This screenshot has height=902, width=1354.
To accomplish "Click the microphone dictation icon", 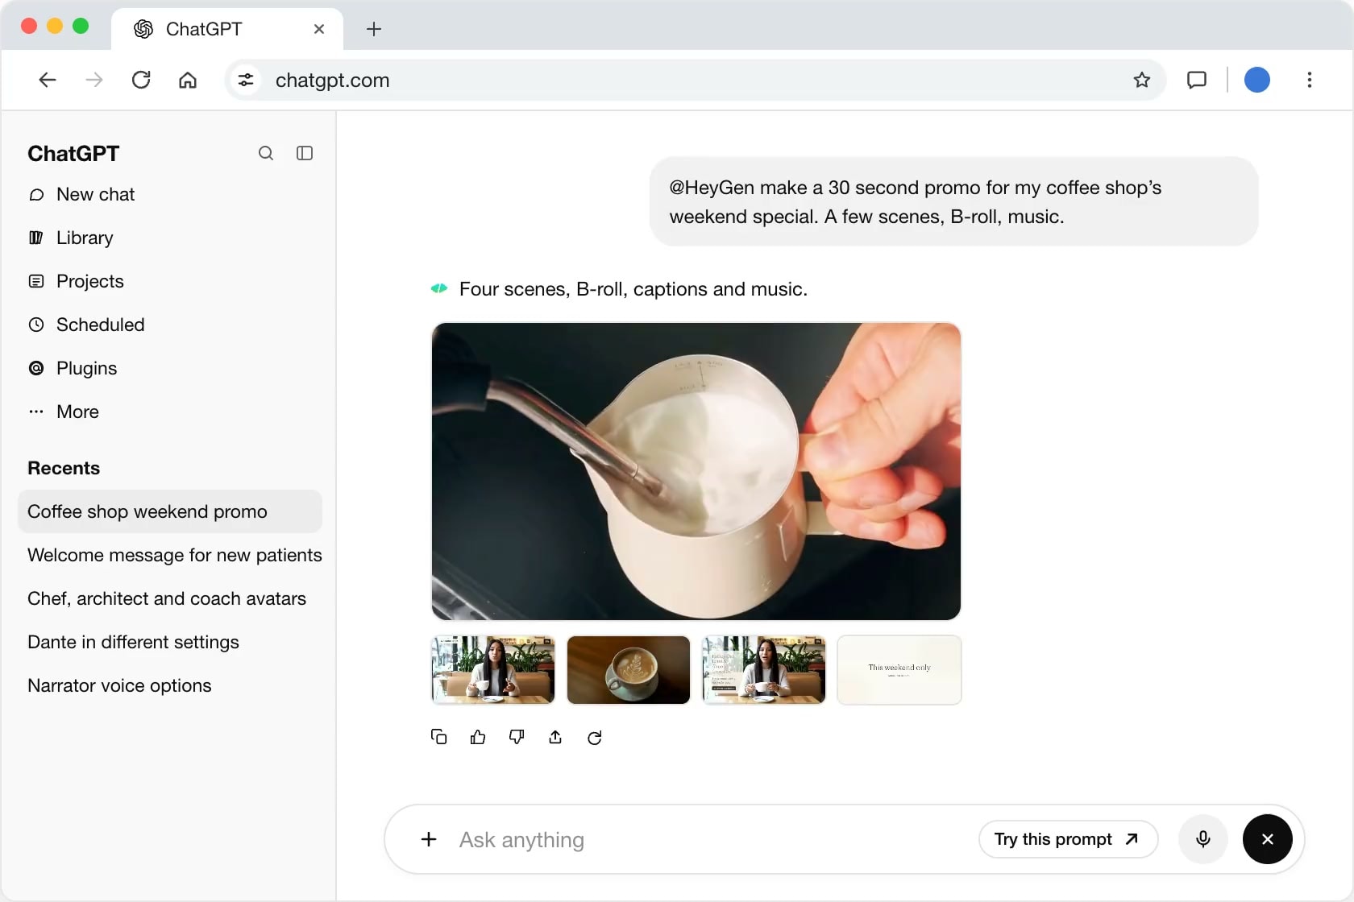I will [1203, 839].
